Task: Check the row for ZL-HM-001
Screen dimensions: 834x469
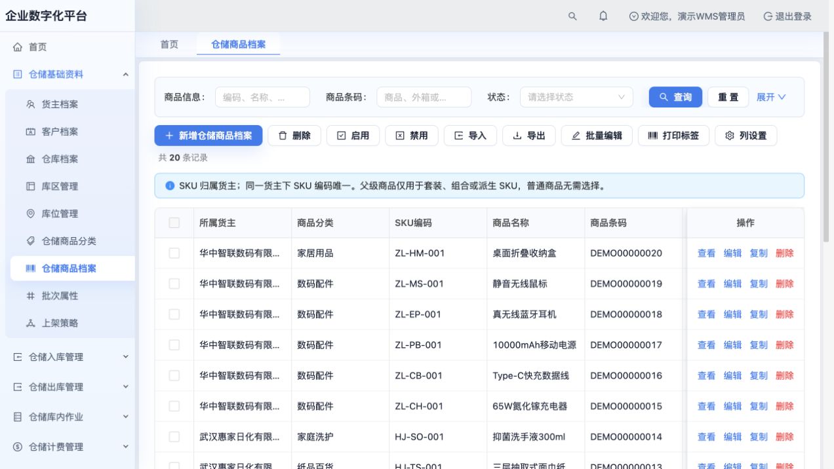Action: coord(174,253)
